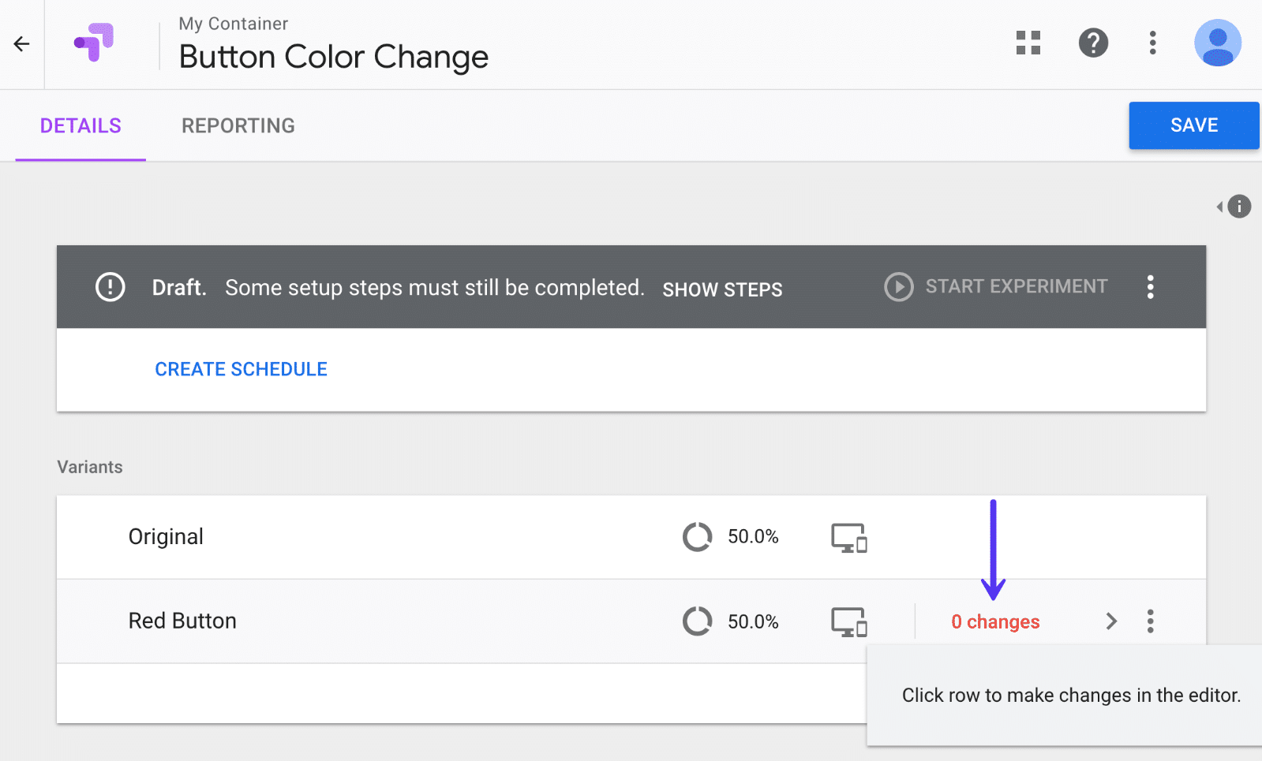This screenshot has width=1262, height=761.
Task: Click the draft warning alert icon
Action: (110, 287)
